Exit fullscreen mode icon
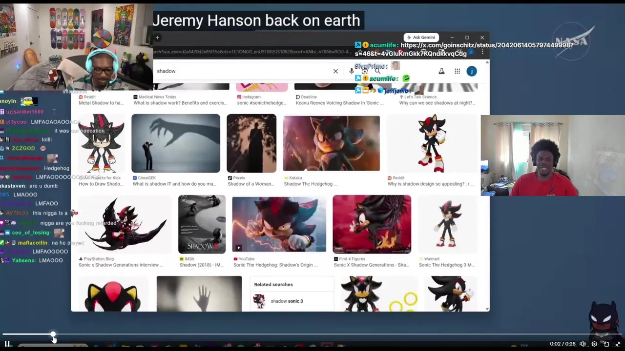625x351 pixels. [618, 344]
